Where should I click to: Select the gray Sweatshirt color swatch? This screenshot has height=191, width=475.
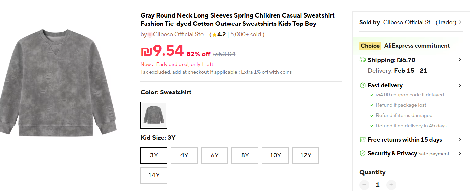[154, 115]
